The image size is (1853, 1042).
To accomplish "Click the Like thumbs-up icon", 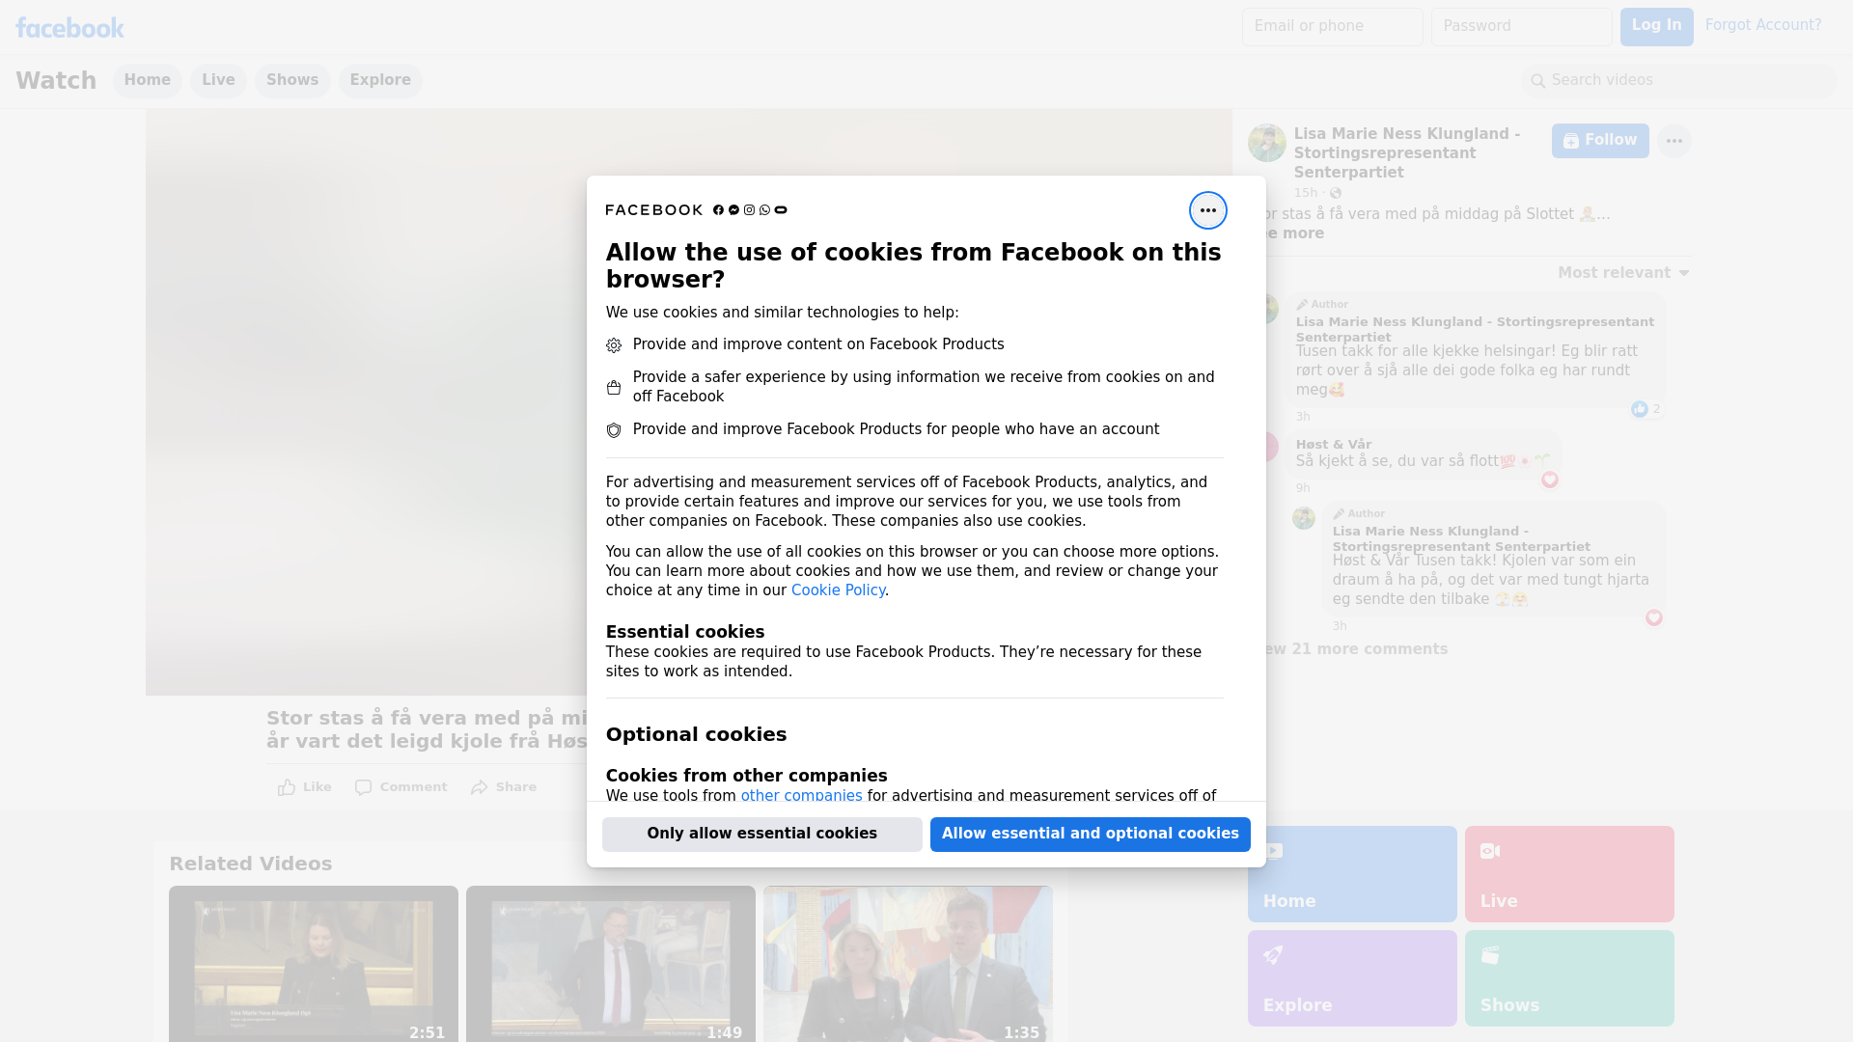I will pos(287,787).
